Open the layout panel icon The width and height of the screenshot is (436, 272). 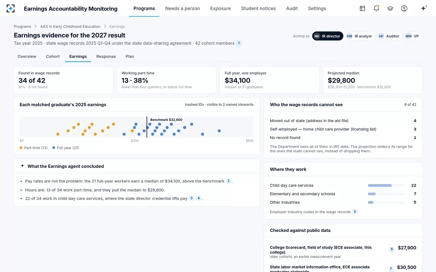(362, 8)
